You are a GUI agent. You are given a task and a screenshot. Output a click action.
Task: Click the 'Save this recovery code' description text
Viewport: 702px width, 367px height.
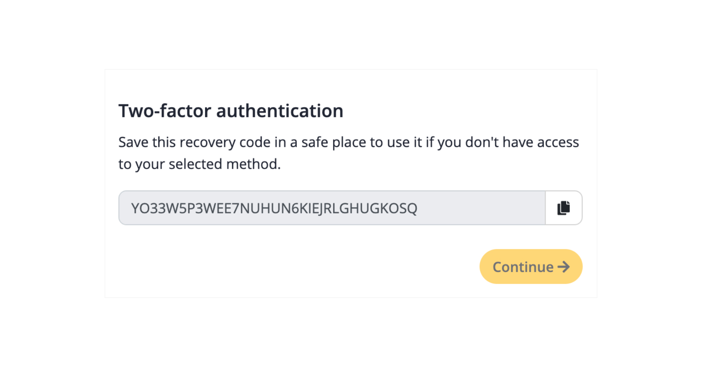pyautogui.click(x=349, y=153)
